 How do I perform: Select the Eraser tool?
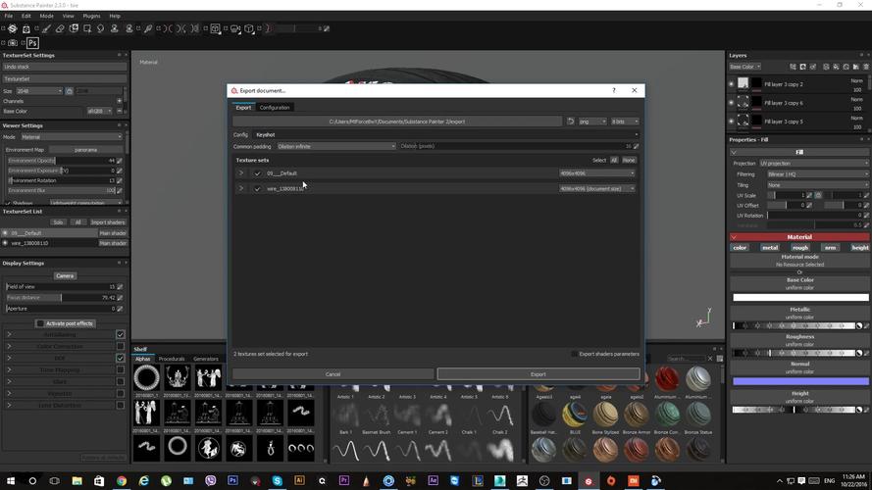tap(60, 28)
